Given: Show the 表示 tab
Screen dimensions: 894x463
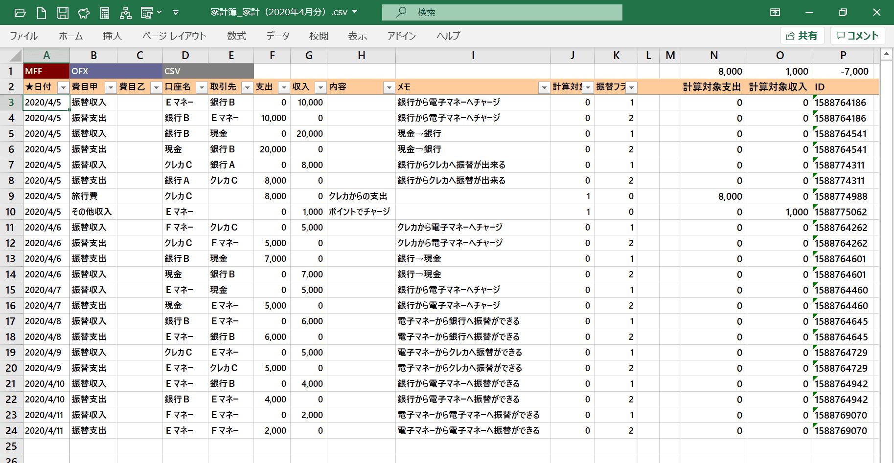Looking at the screenshot, I should (358, 36).
